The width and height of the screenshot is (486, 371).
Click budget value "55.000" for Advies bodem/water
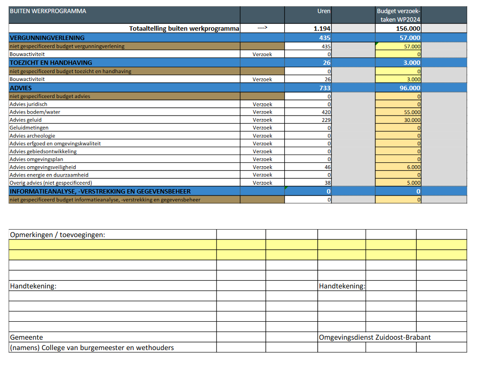(x=412, y=112)
